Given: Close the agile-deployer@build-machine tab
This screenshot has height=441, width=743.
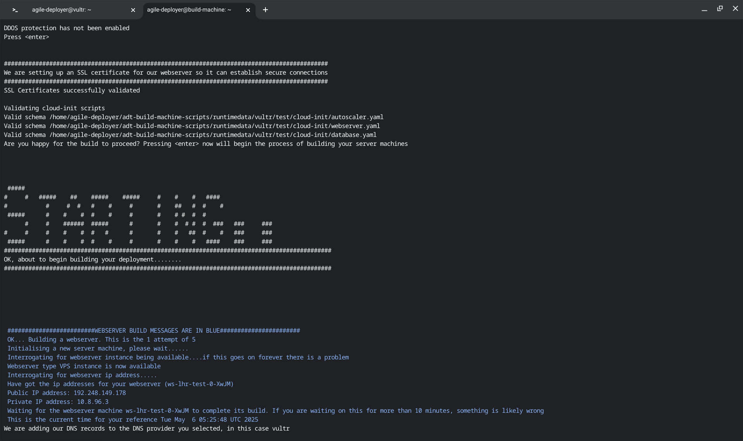Looking at the screenshot, I should (248, 10).
